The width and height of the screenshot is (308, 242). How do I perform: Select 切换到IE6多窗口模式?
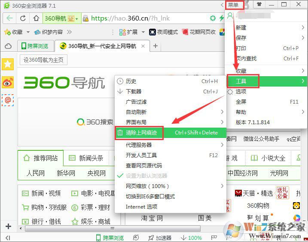(x=171, y=196)
